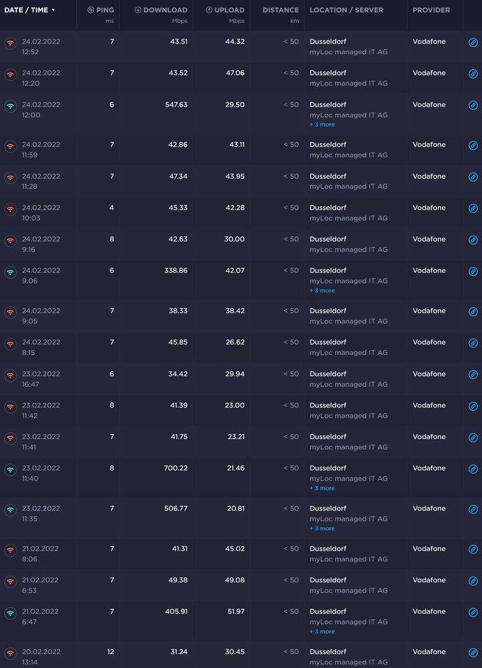Click link icon on the bottom result row
The image size is (482, 668).
click(x=473, y=653)
